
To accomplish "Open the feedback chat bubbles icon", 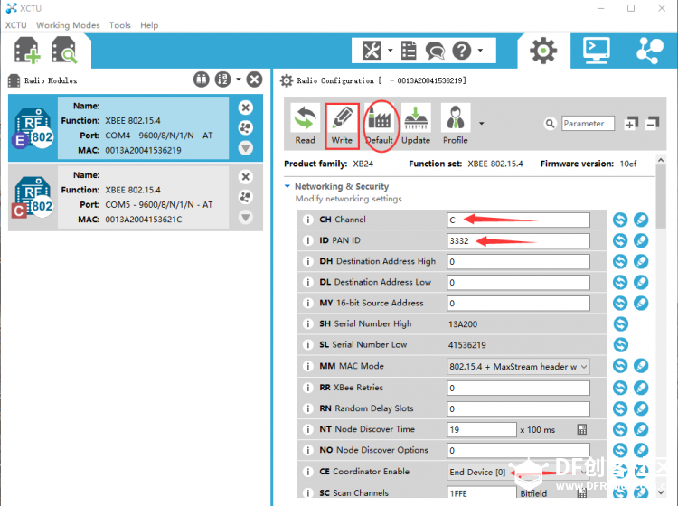I will pos(435,51).
